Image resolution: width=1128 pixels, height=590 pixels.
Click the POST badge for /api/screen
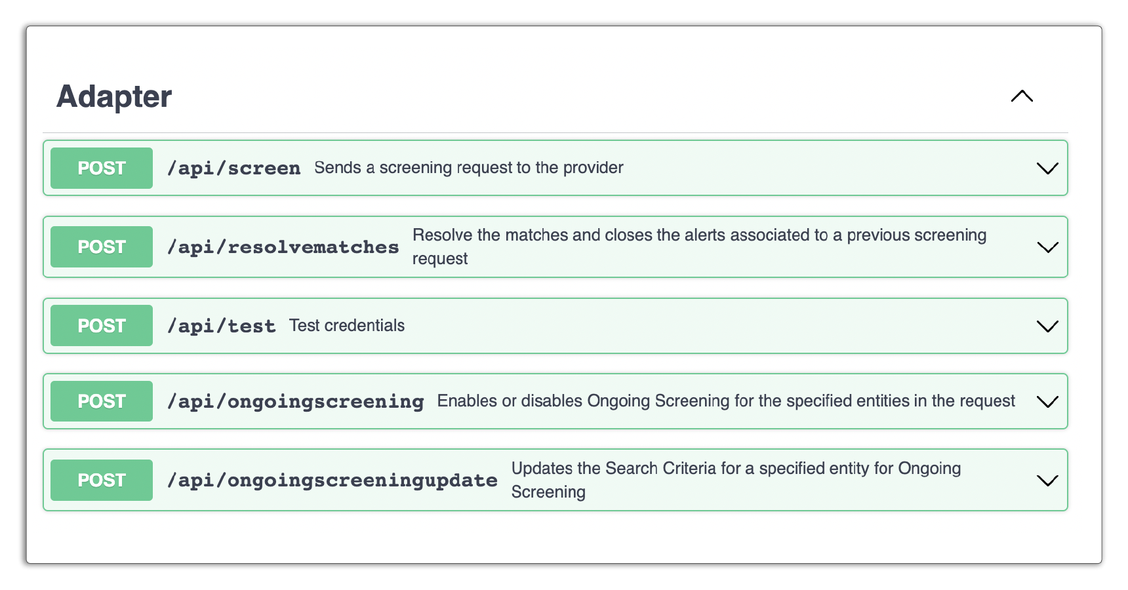pyautogui.click(x=102, y=168)
